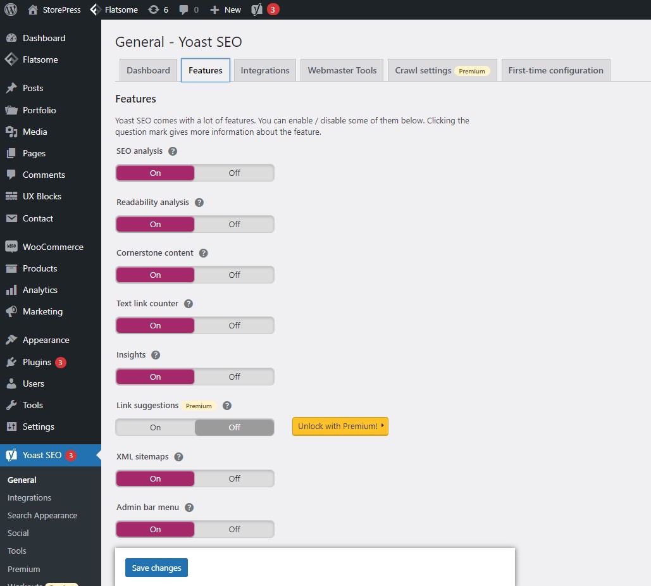Open Analytics from sidebar
Screen dimensions: 651x586
tap(51, 290)
